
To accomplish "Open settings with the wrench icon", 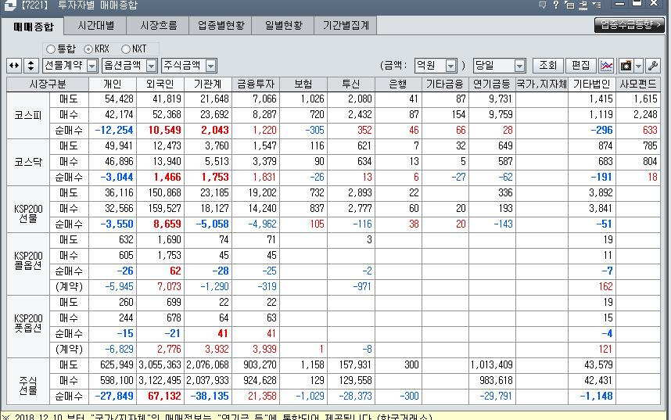I will 652,66.
